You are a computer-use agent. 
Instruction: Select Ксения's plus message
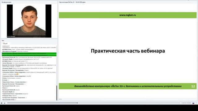click(x=6, y=80)
